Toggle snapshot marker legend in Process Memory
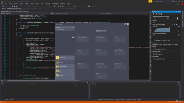This screenshot has height=103, width=184. [x=175, y=25]
